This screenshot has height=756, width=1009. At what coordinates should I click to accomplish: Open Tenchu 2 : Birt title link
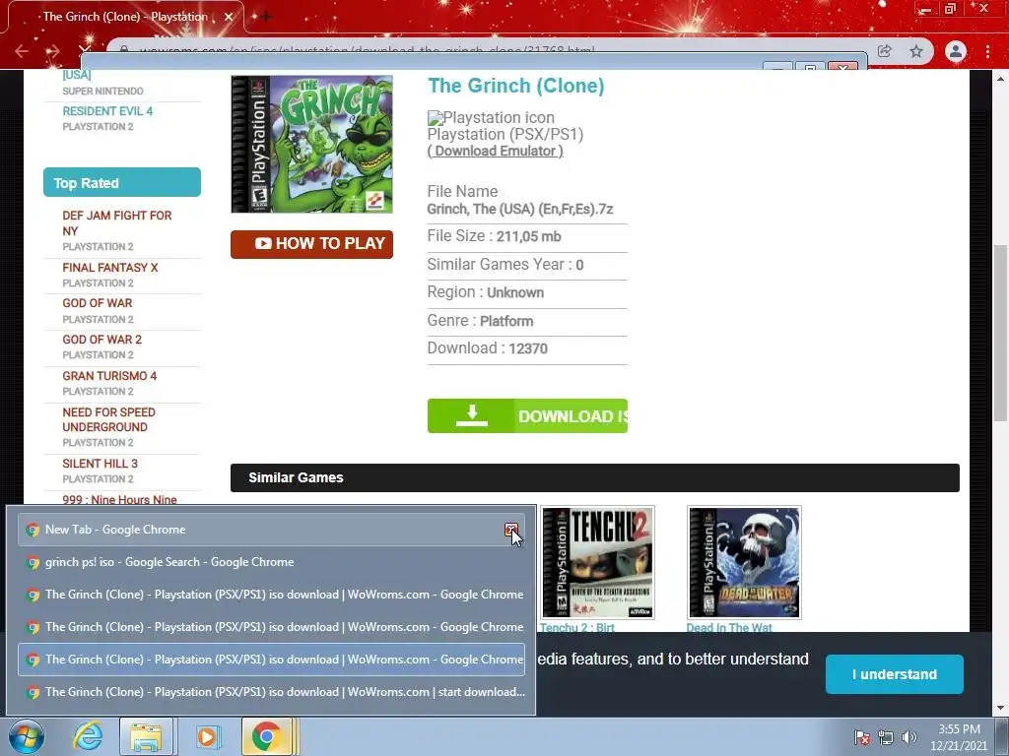point(577,627)
